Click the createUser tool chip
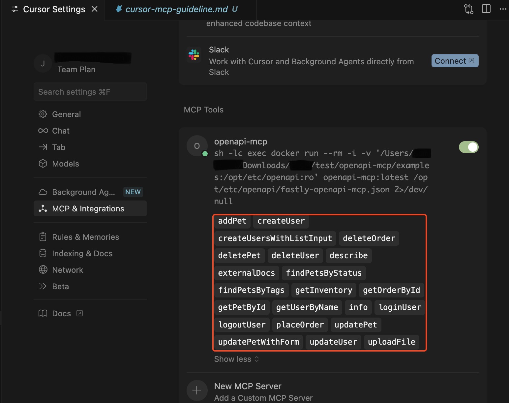 click(x=281, y=221)
